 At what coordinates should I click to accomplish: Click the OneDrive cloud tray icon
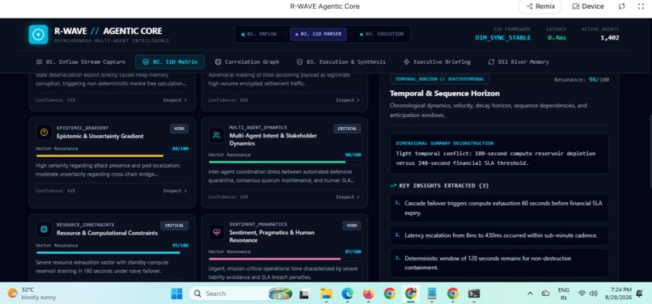point(545,293)
